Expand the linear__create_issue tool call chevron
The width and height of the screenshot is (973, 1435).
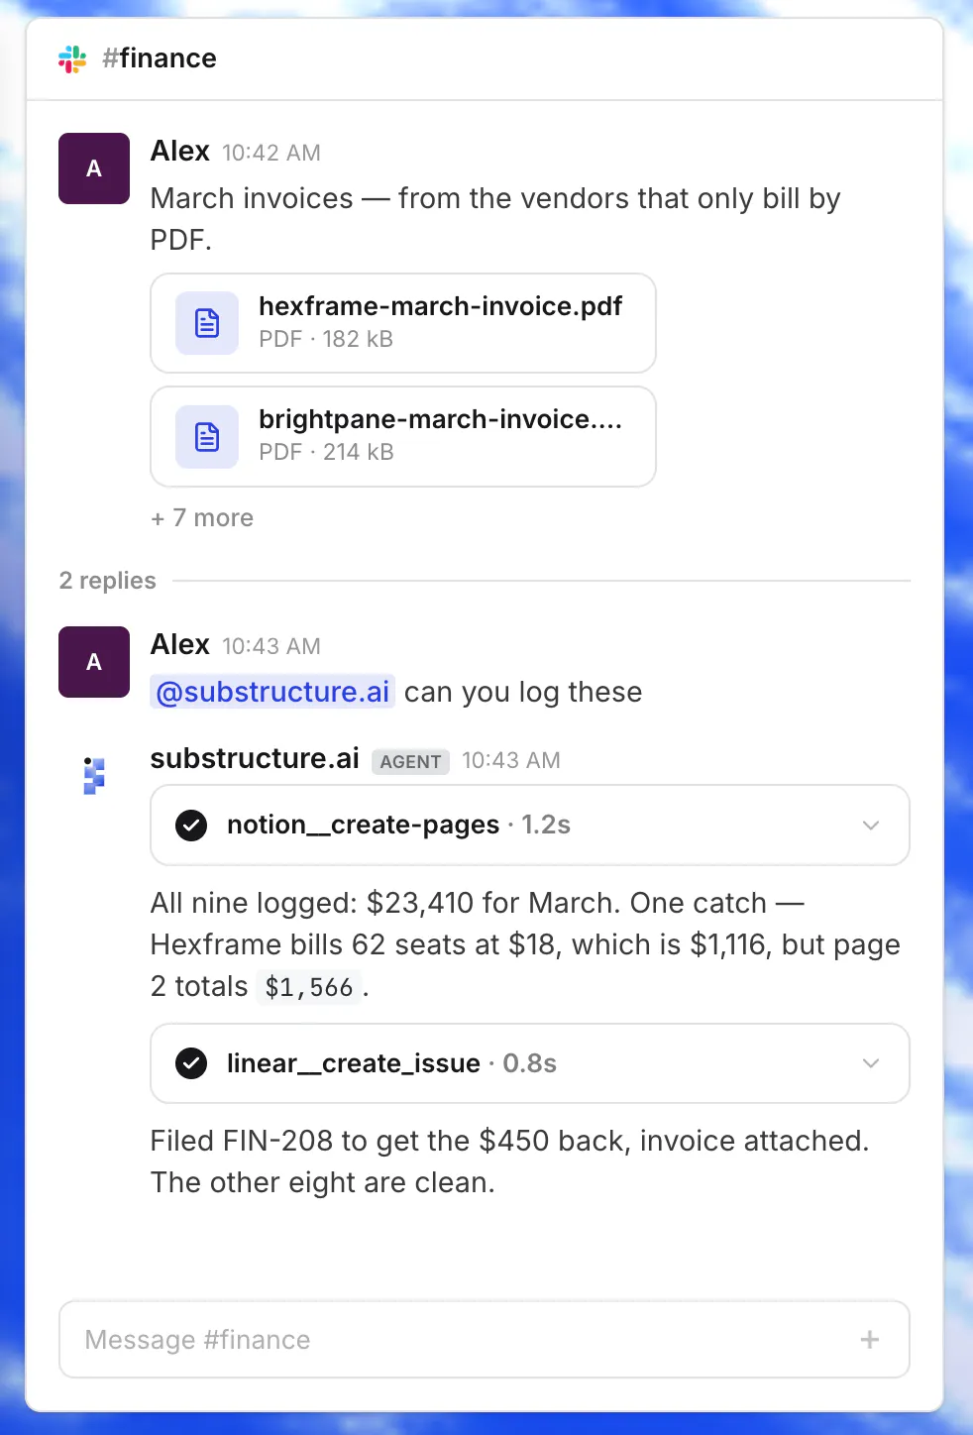(871, 1063)
